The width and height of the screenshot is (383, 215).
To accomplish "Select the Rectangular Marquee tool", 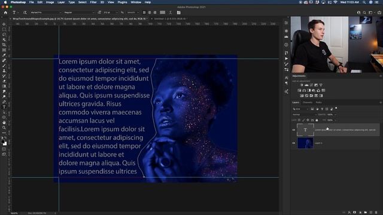I will point(4,29).
